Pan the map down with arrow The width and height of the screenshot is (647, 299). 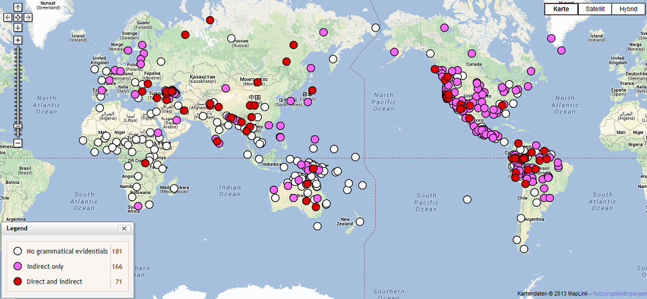tap(18, 27)
